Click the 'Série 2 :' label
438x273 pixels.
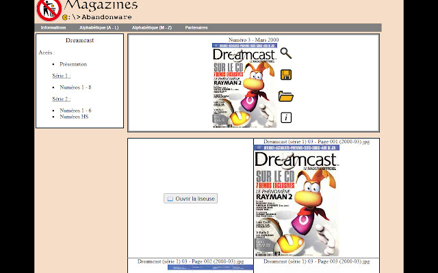point(62,99)
